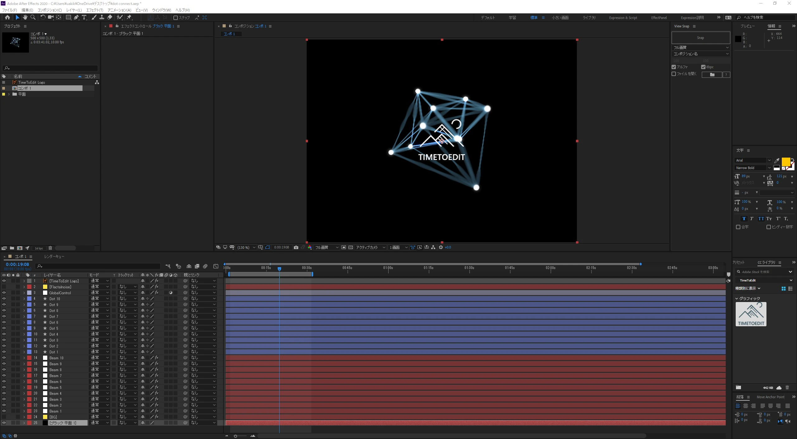797x439 pixels.
Task: Expand the 平面 folder in Project panel
Action: (x=9, y=94)
